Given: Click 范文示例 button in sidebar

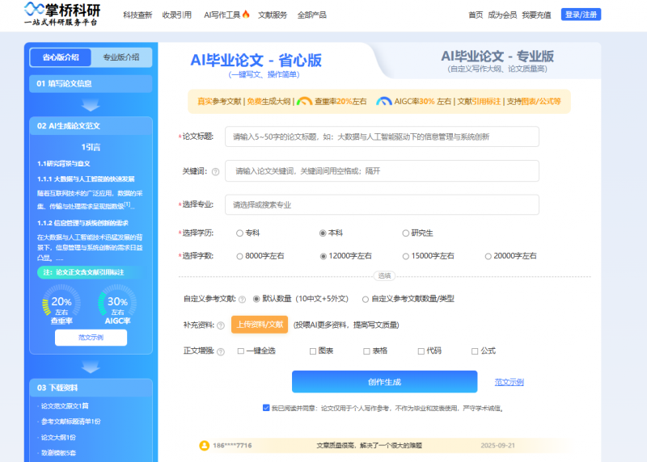Looking at the screenshot, I should [x=91, y=338].
